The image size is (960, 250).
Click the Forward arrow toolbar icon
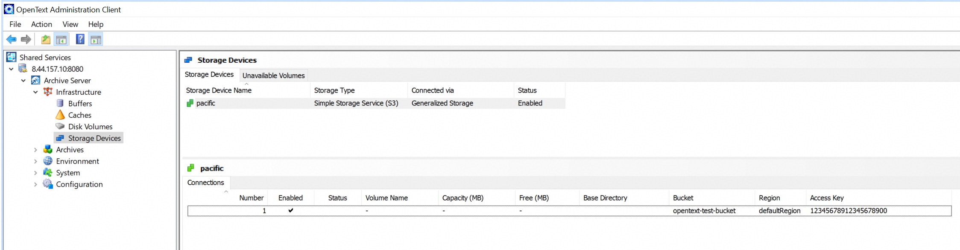click(26, 40)
